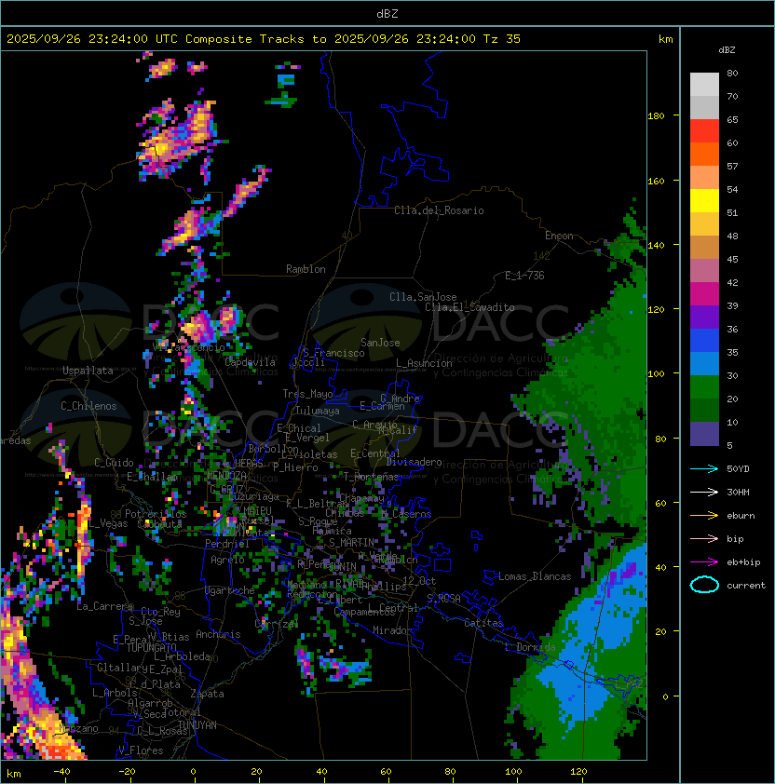Click the L_Asuncion map label
Image resolution: width=775 pixels, height=784 pixels.
[x=424, y=363]
